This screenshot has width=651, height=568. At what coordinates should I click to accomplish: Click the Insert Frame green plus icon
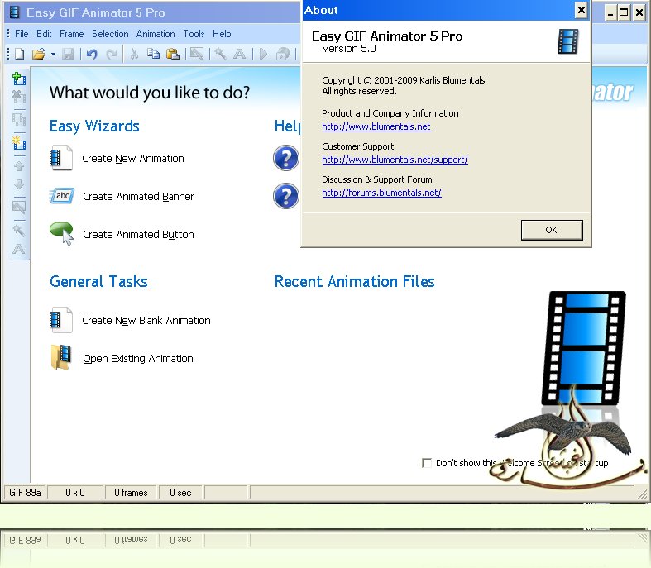pyautogui.click(x=19, y=79)
